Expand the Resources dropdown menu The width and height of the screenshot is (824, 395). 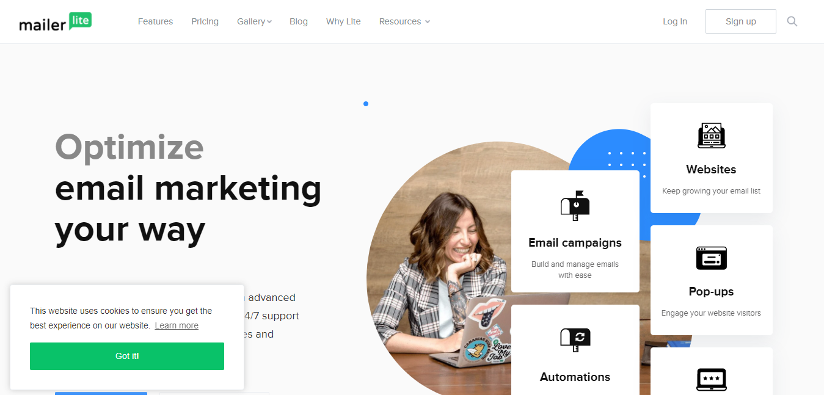tap(404, 21)
